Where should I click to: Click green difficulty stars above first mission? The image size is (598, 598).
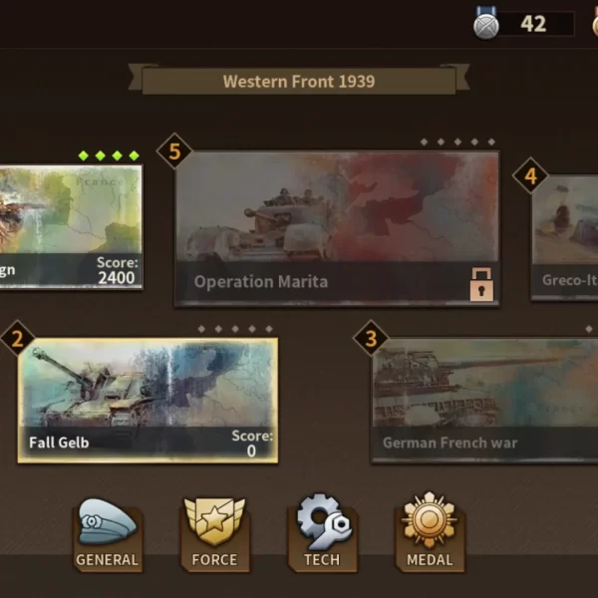click(x=109, y=155)
